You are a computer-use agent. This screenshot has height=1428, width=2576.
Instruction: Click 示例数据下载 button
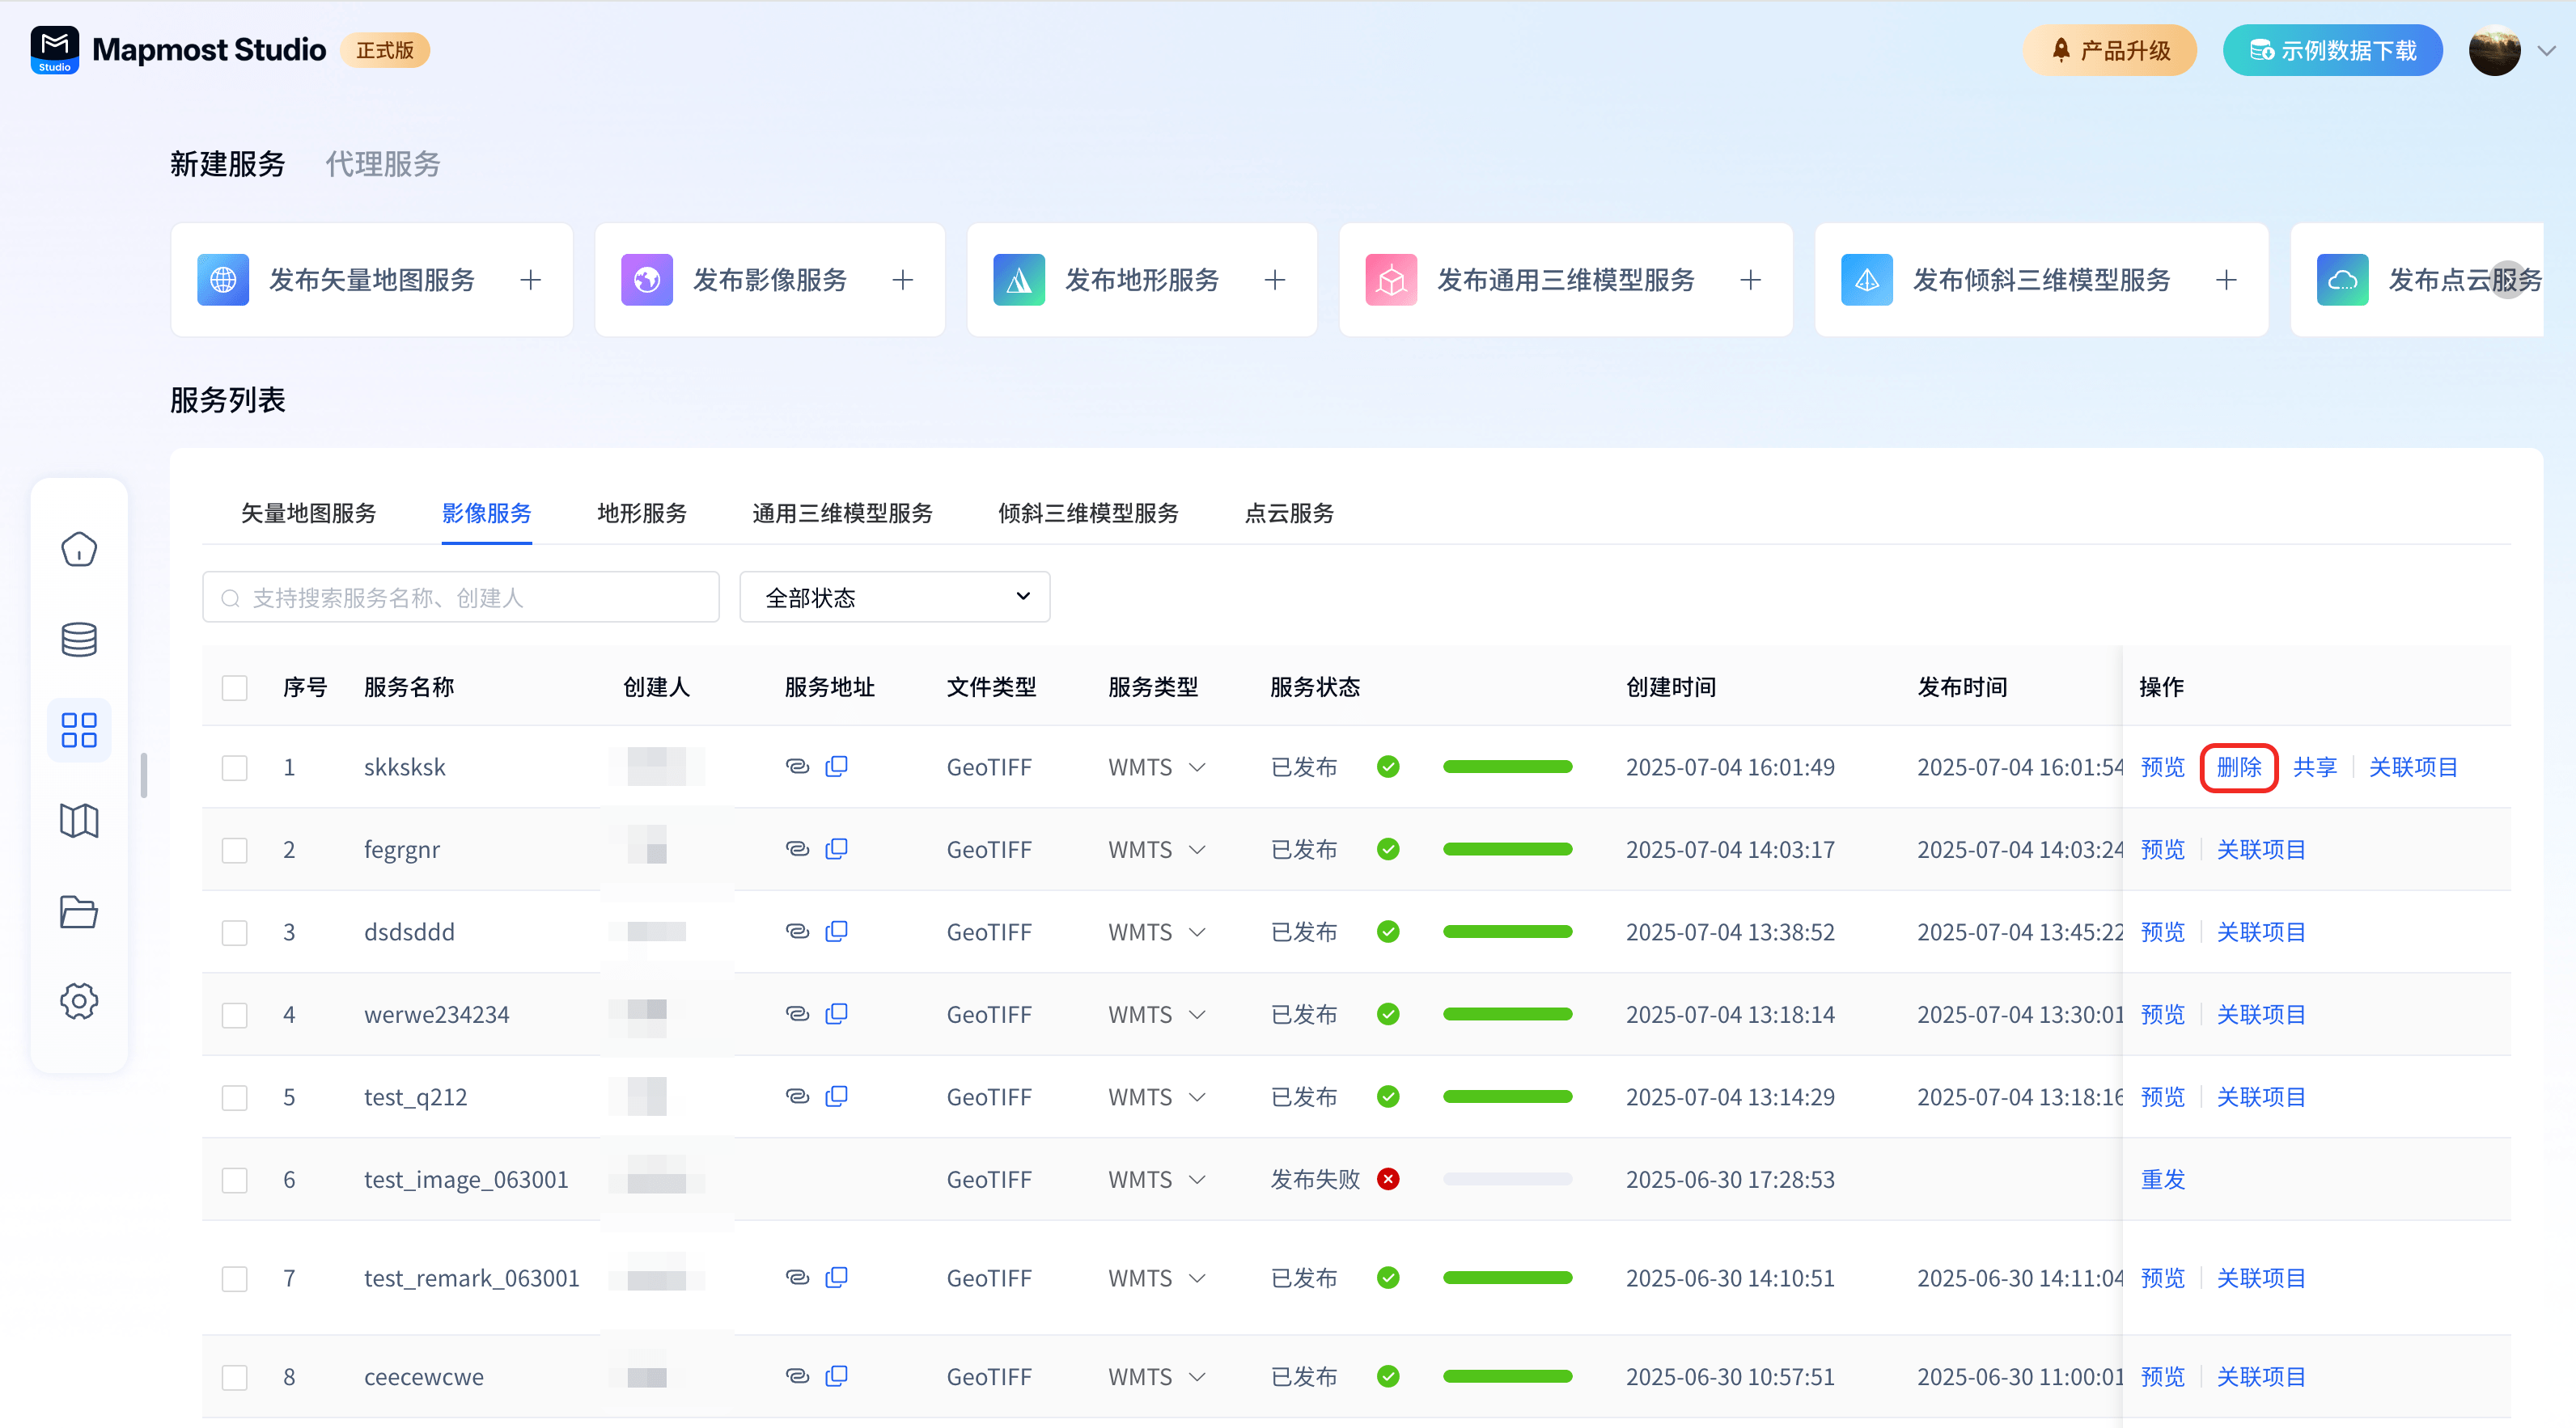coord(2332,50)
